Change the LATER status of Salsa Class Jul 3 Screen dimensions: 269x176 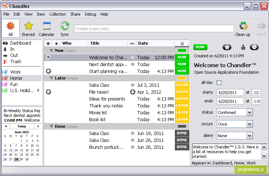[182, 85]
